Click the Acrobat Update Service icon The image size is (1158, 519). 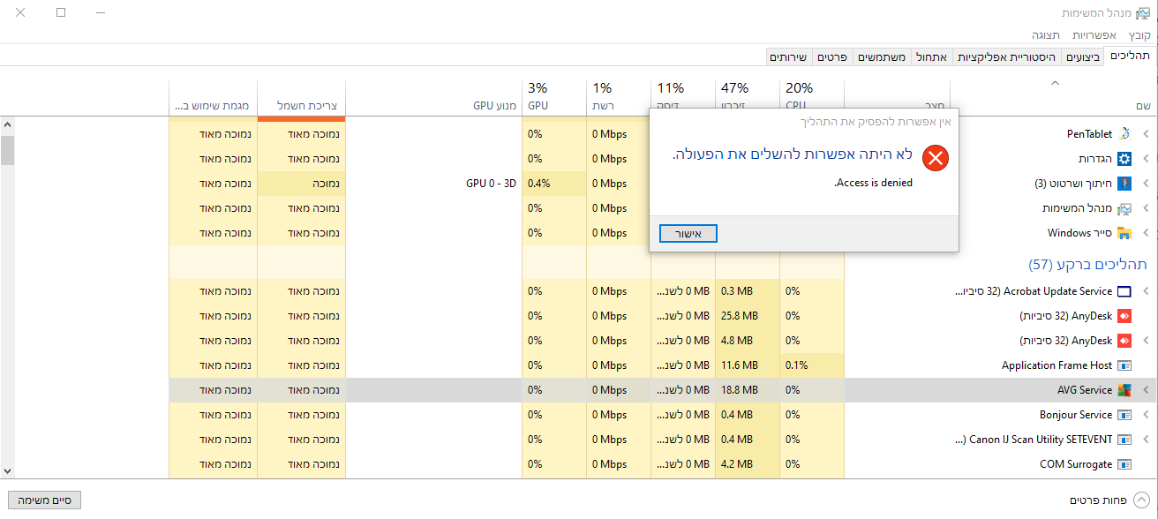(1124, 291)
